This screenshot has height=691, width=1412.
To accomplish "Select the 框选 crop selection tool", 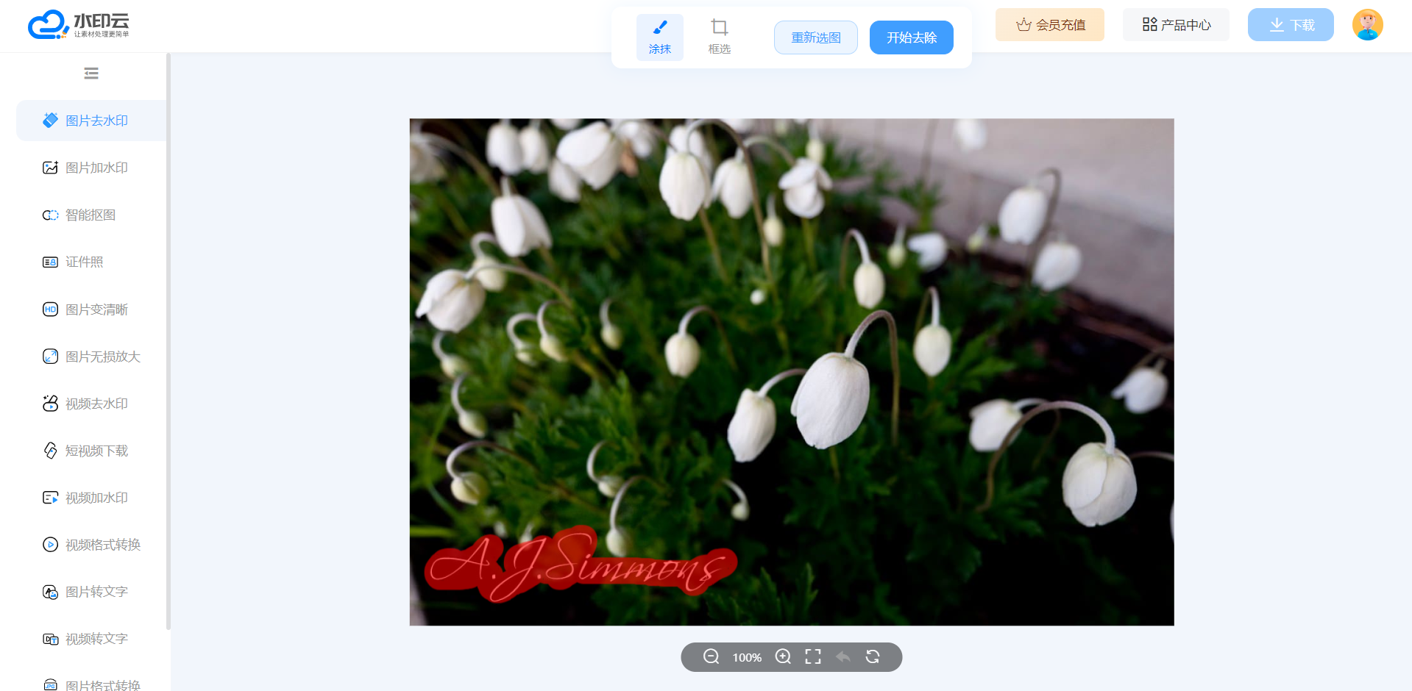I will 719,37.
